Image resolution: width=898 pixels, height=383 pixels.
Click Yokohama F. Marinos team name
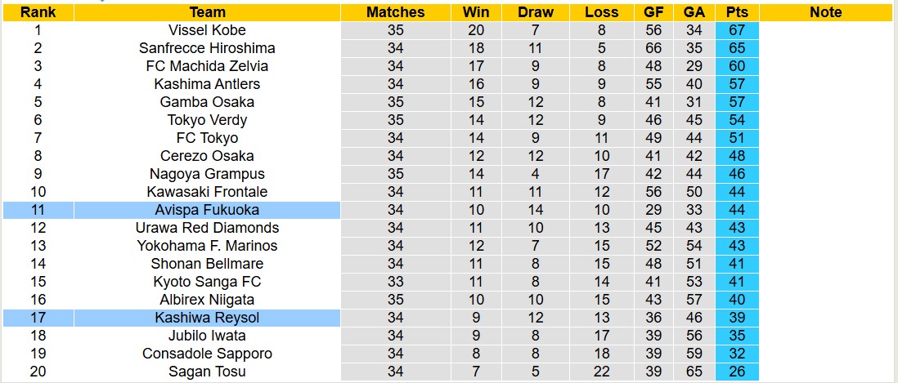(207, 246)
